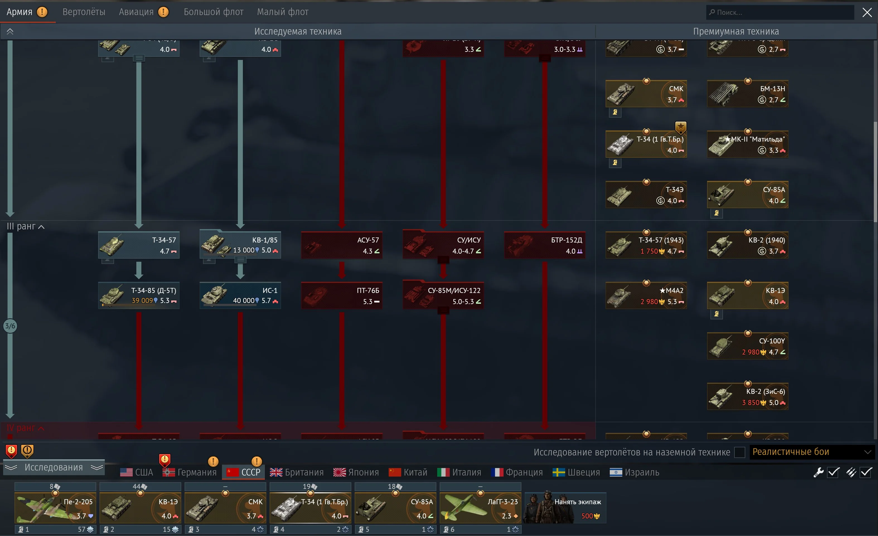Viewport: 878px width, 536px height.
Task: Click the ammunition auto-refill bullets icon
Action: [851, 472]
